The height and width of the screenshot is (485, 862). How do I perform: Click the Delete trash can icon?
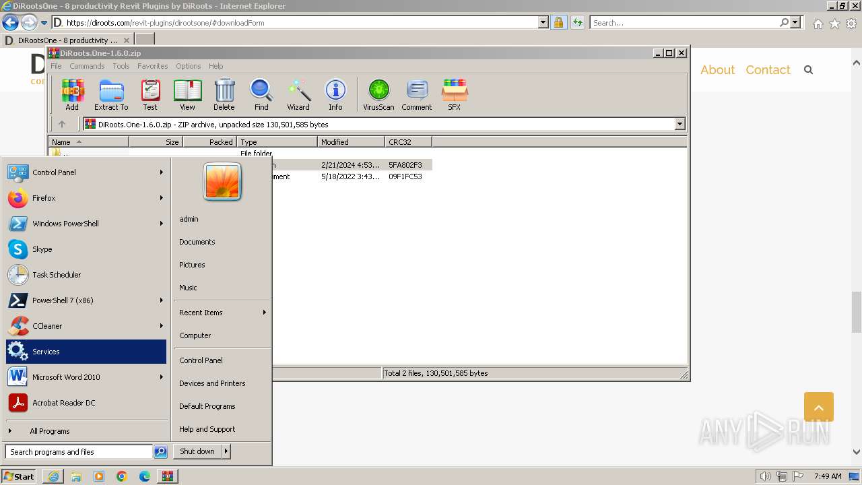[224, 94]
